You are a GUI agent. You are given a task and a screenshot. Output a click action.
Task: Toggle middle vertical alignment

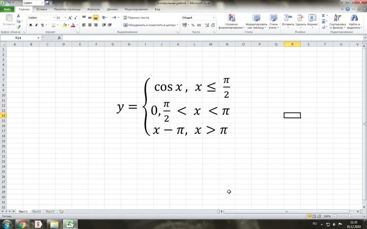(90, 17)
